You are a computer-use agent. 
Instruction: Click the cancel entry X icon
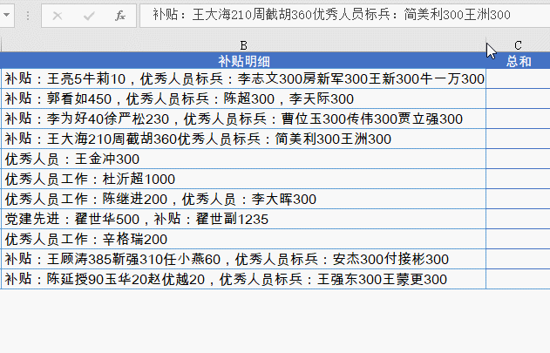(x=58, y=16)
